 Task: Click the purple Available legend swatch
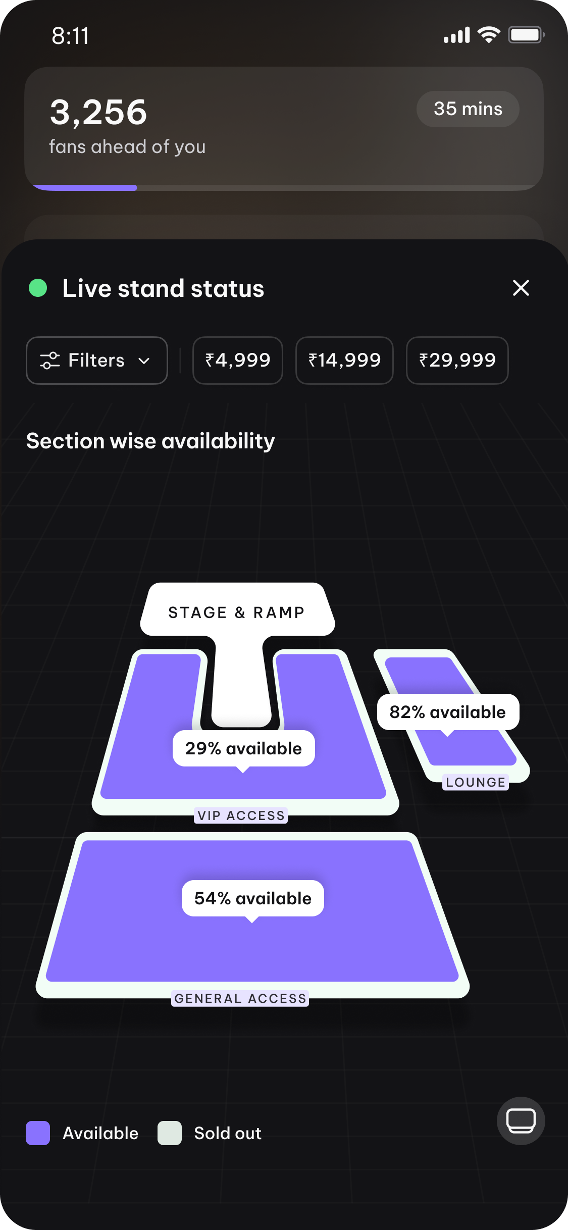38,1133
